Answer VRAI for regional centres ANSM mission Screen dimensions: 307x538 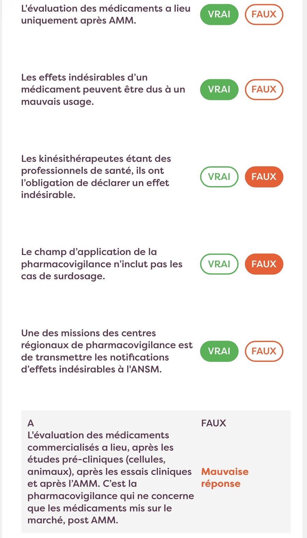(x=219, y=351)
